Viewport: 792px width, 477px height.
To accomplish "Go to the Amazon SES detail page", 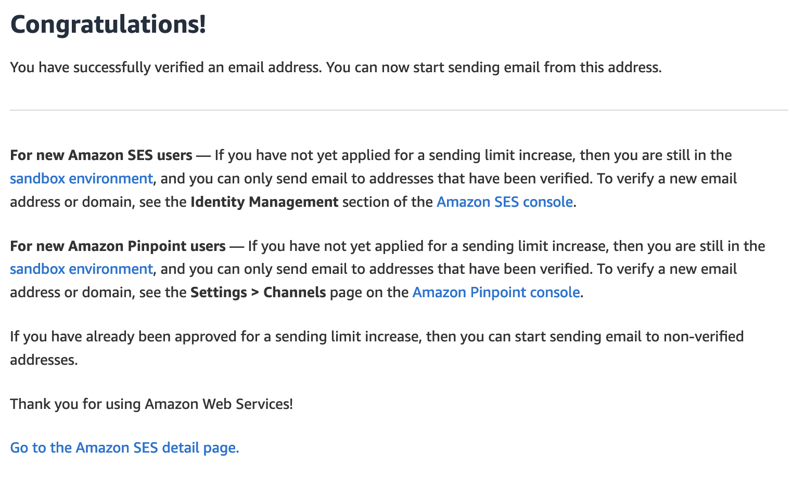I will click(124, 447).
